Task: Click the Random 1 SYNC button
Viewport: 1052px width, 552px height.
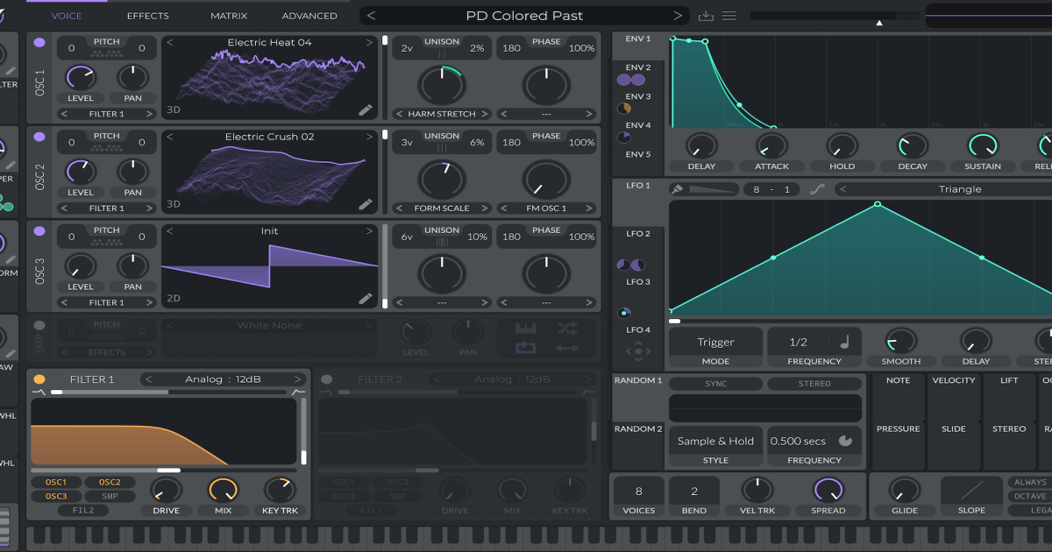Action: coord(715,384)
